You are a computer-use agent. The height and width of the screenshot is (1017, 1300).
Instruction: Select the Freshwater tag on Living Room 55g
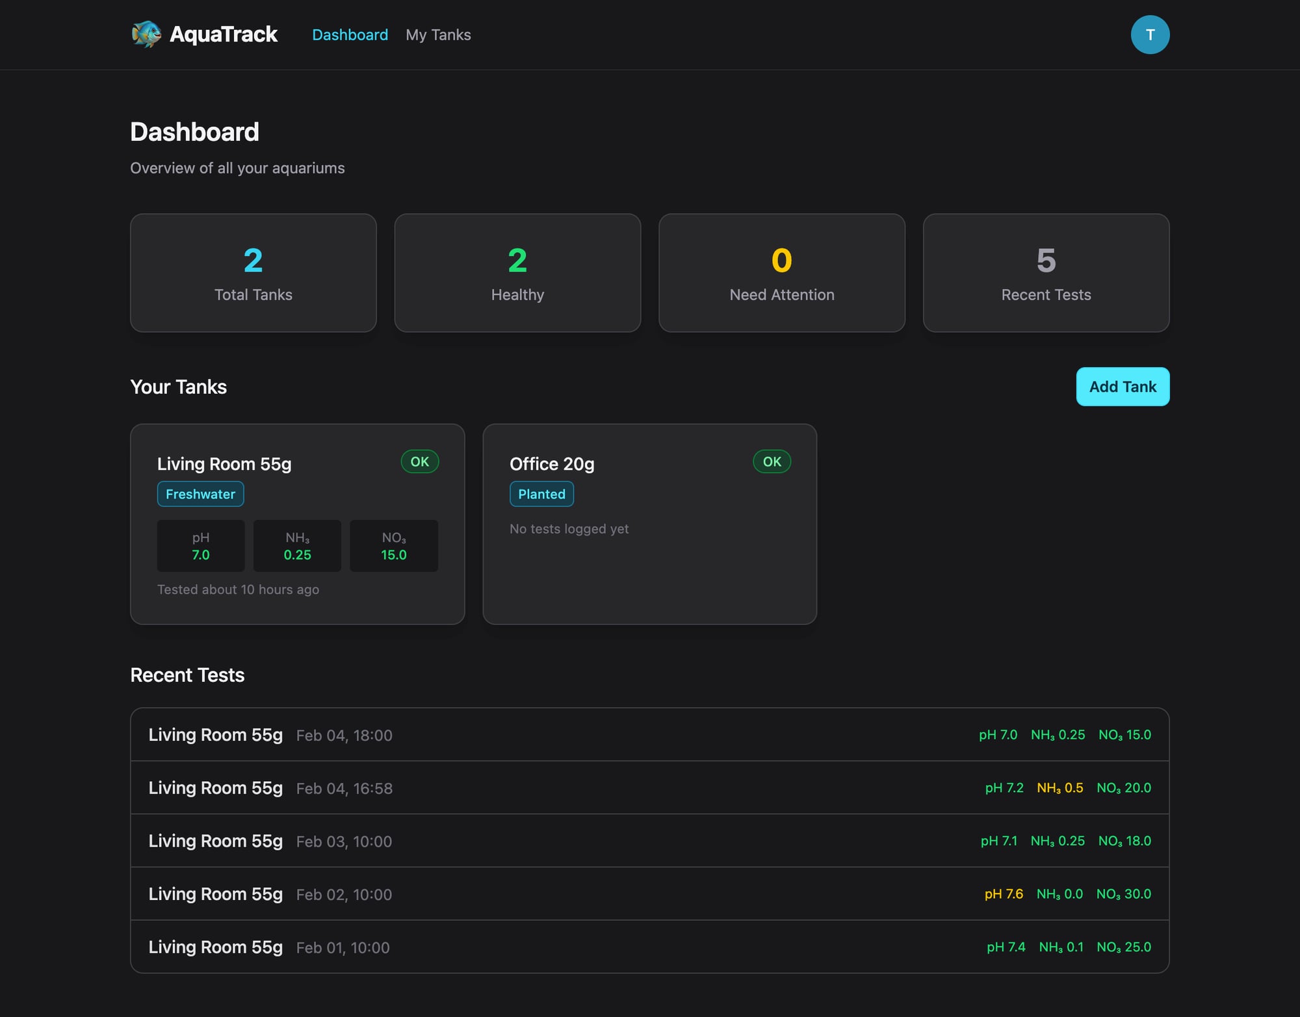pyautogui.click(x=200, y=494)
